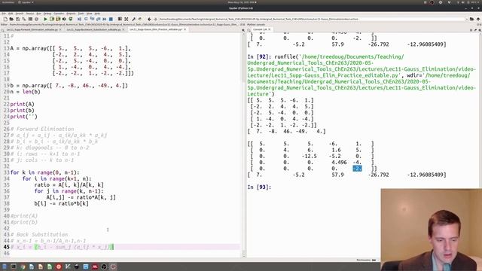
Task: Click the Run selection icon
Action: click(64, 19)
